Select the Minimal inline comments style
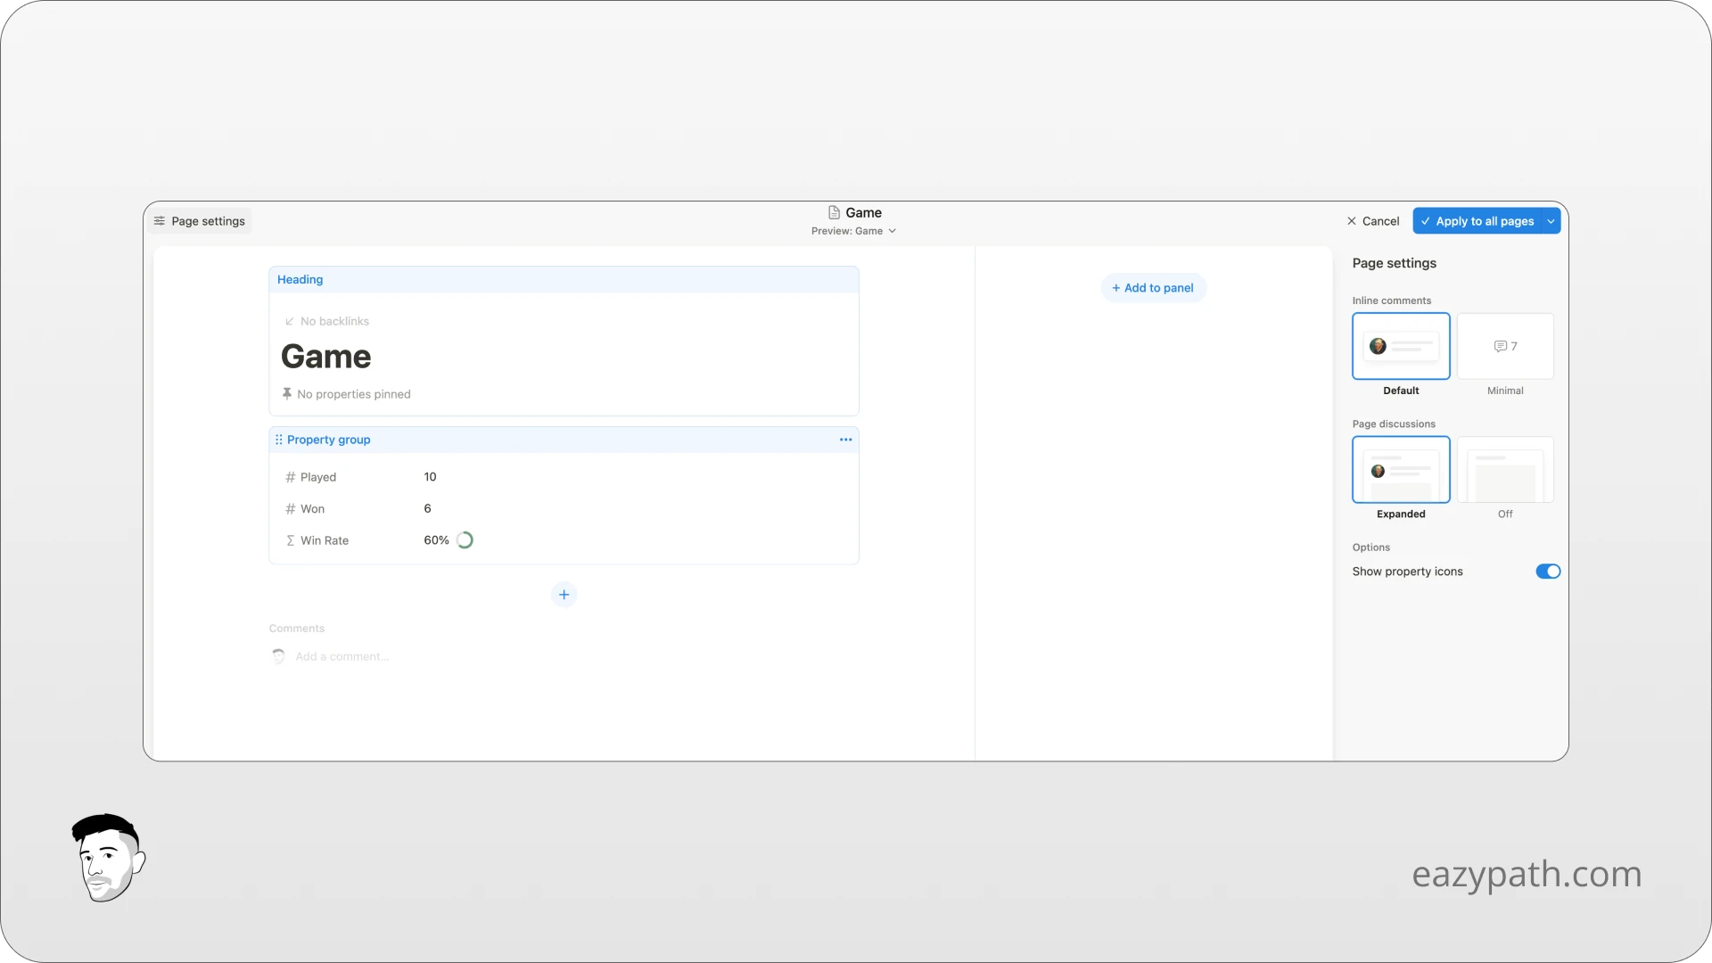This screenshot has height=963, width=1712. (1504, 346)
